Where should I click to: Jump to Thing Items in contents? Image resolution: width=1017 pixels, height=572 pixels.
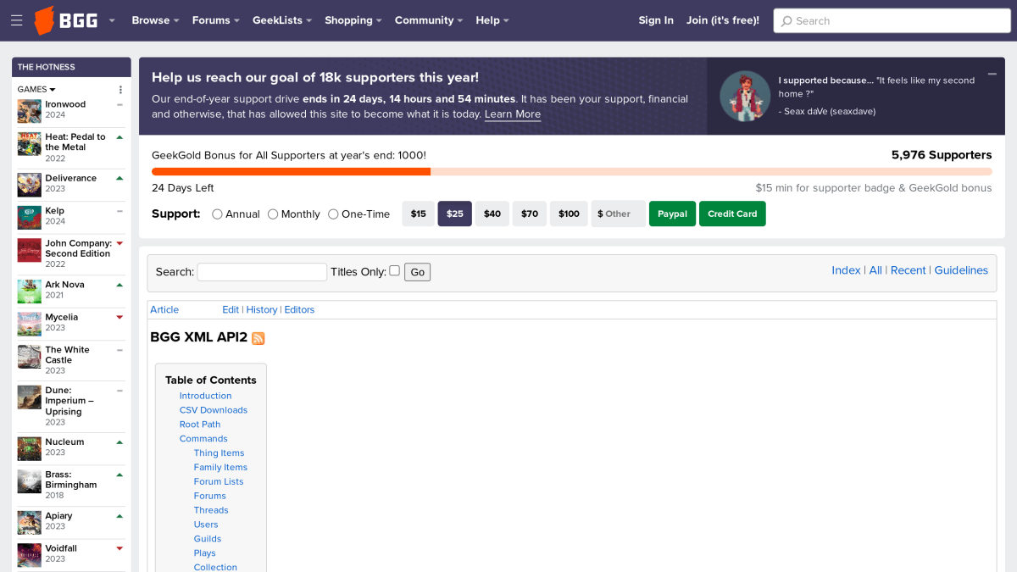pos(219,453)
